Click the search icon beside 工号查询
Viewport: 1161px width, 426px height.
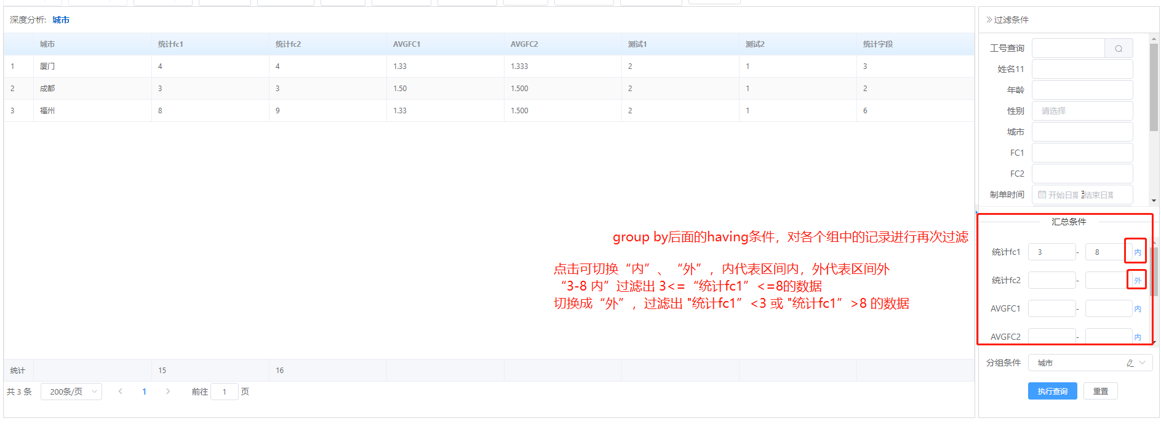click(x=1119, y=49)
